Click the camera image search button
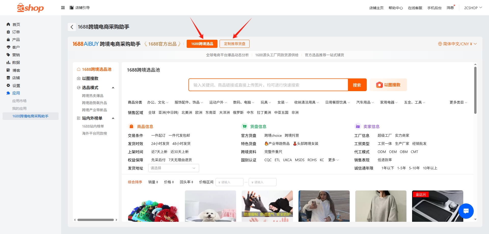This screenshot has height=234, width=489. pos(388,85)
